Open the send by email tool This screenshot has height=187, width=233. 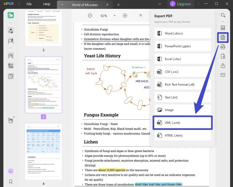223,75
